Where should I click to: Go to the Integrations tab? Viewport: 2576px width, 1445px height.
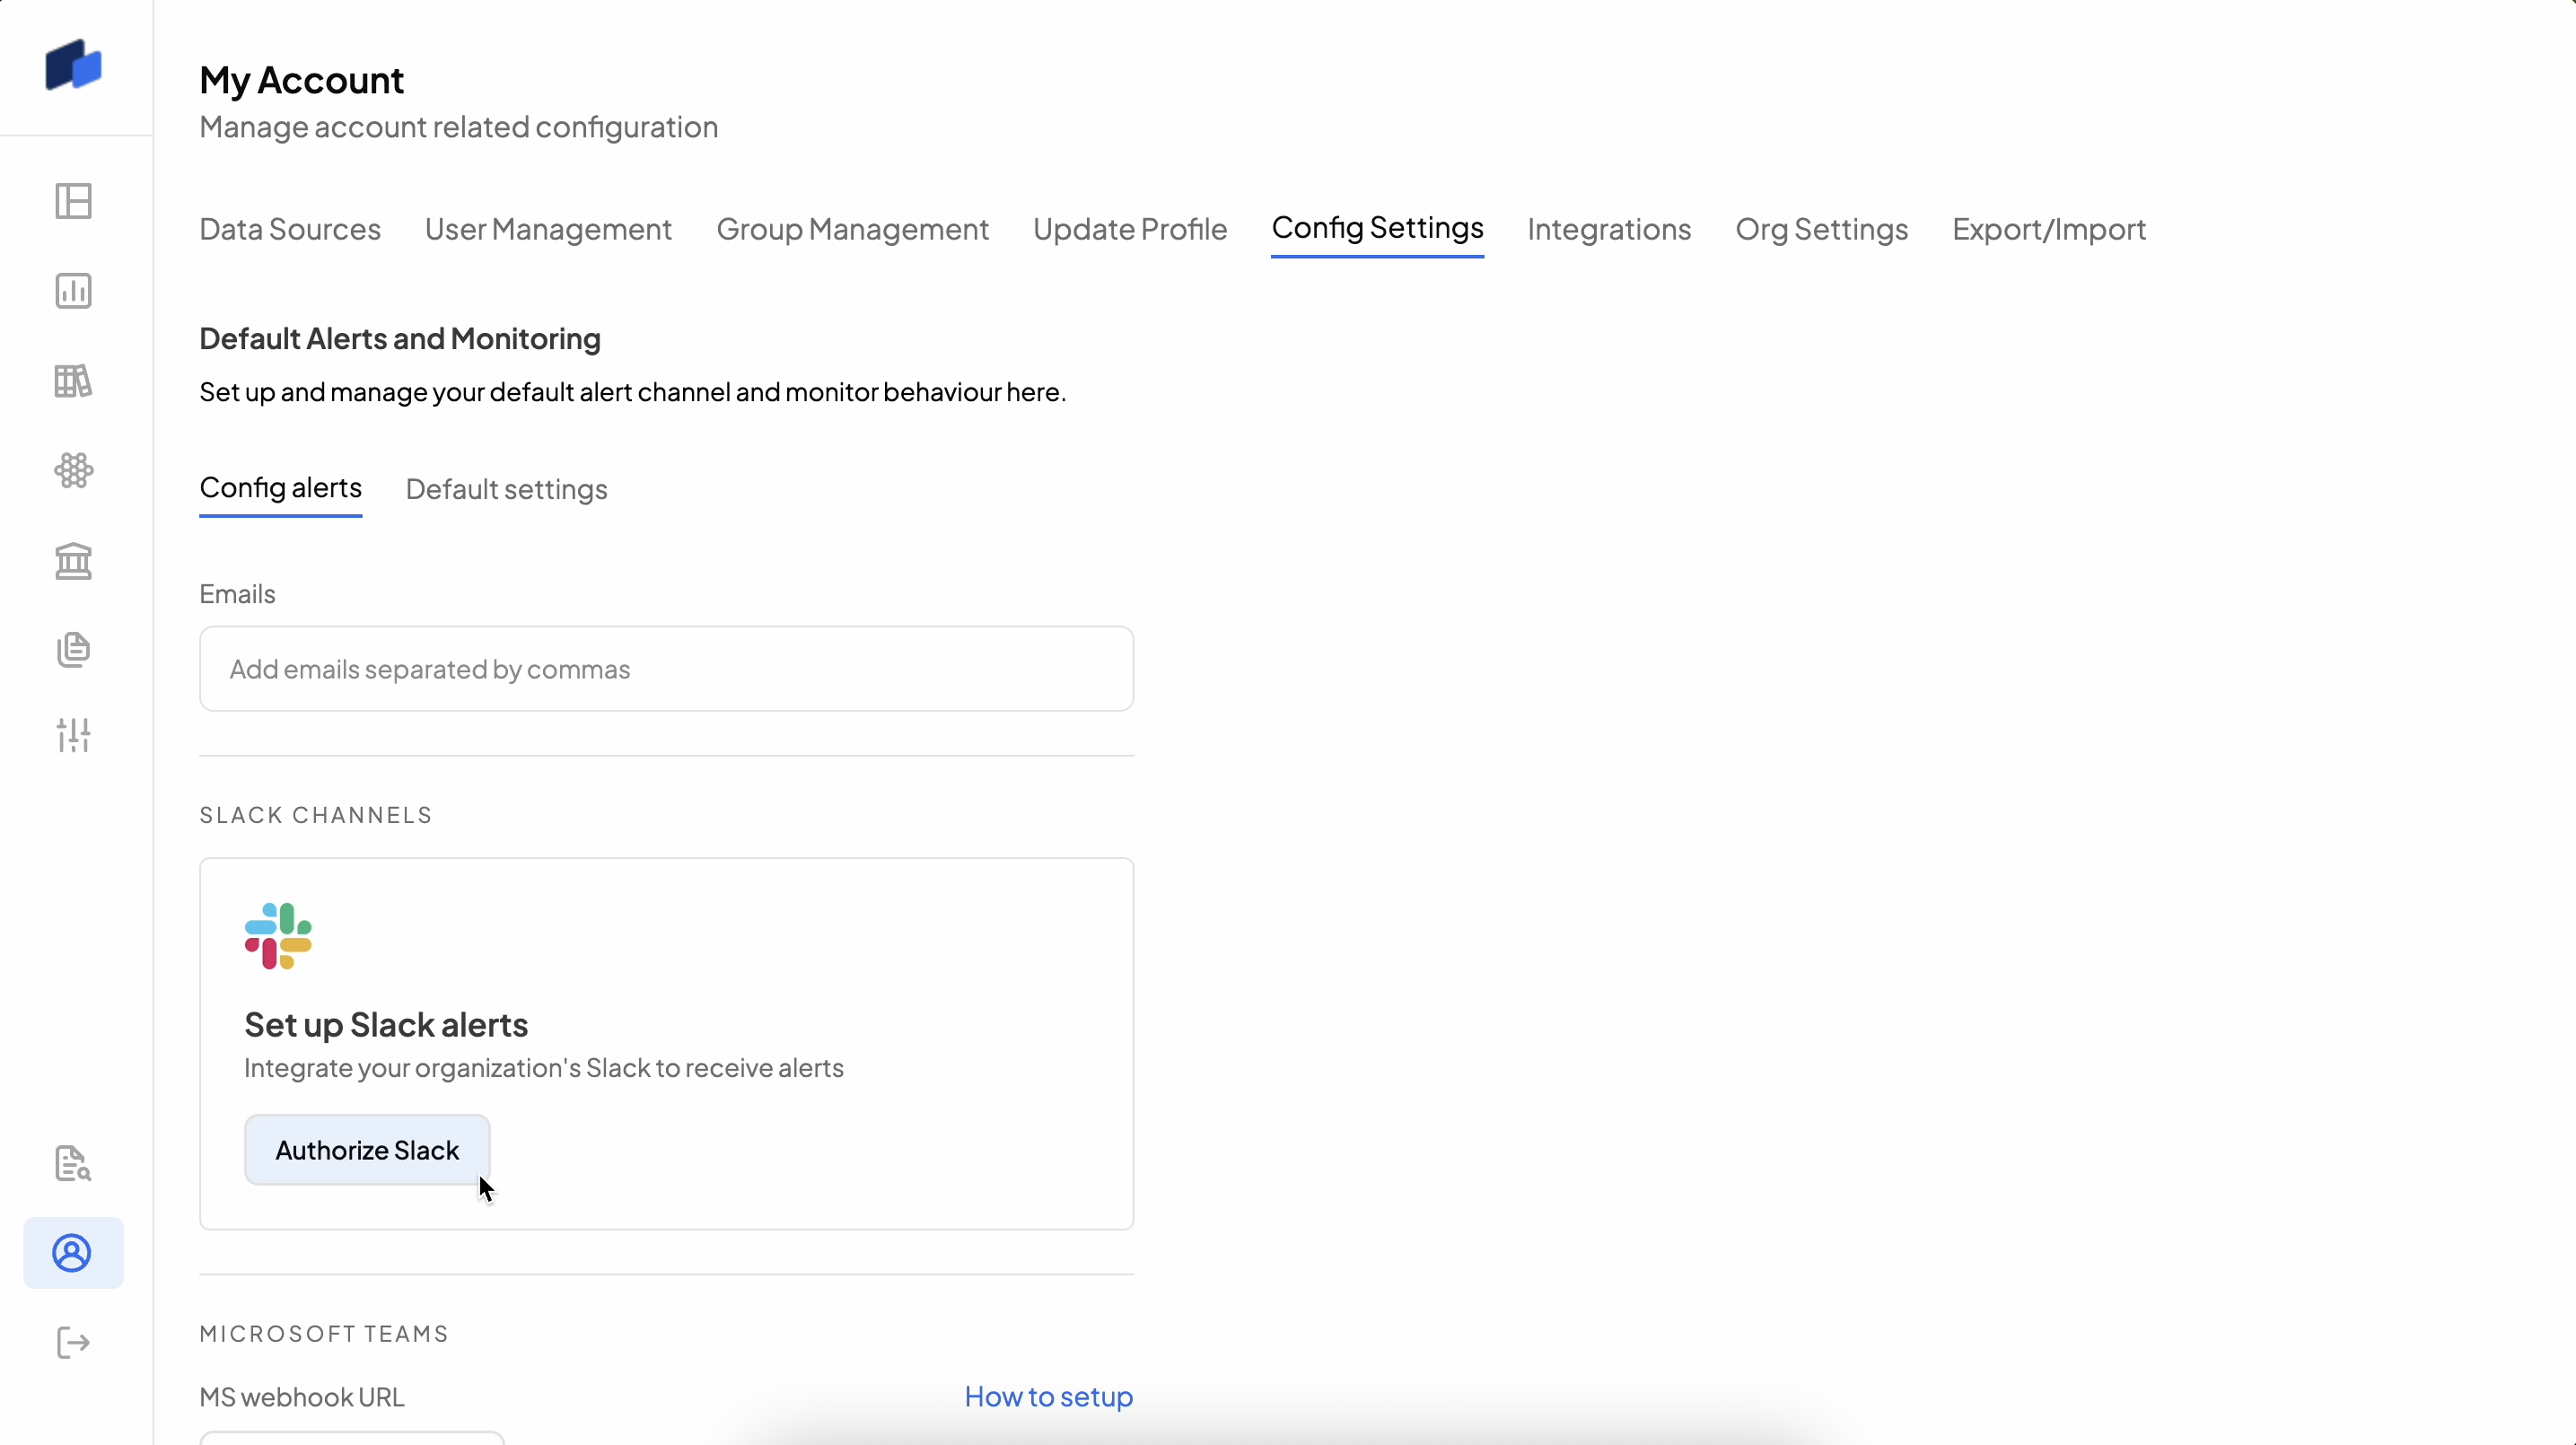click(x=1609, y=229)
